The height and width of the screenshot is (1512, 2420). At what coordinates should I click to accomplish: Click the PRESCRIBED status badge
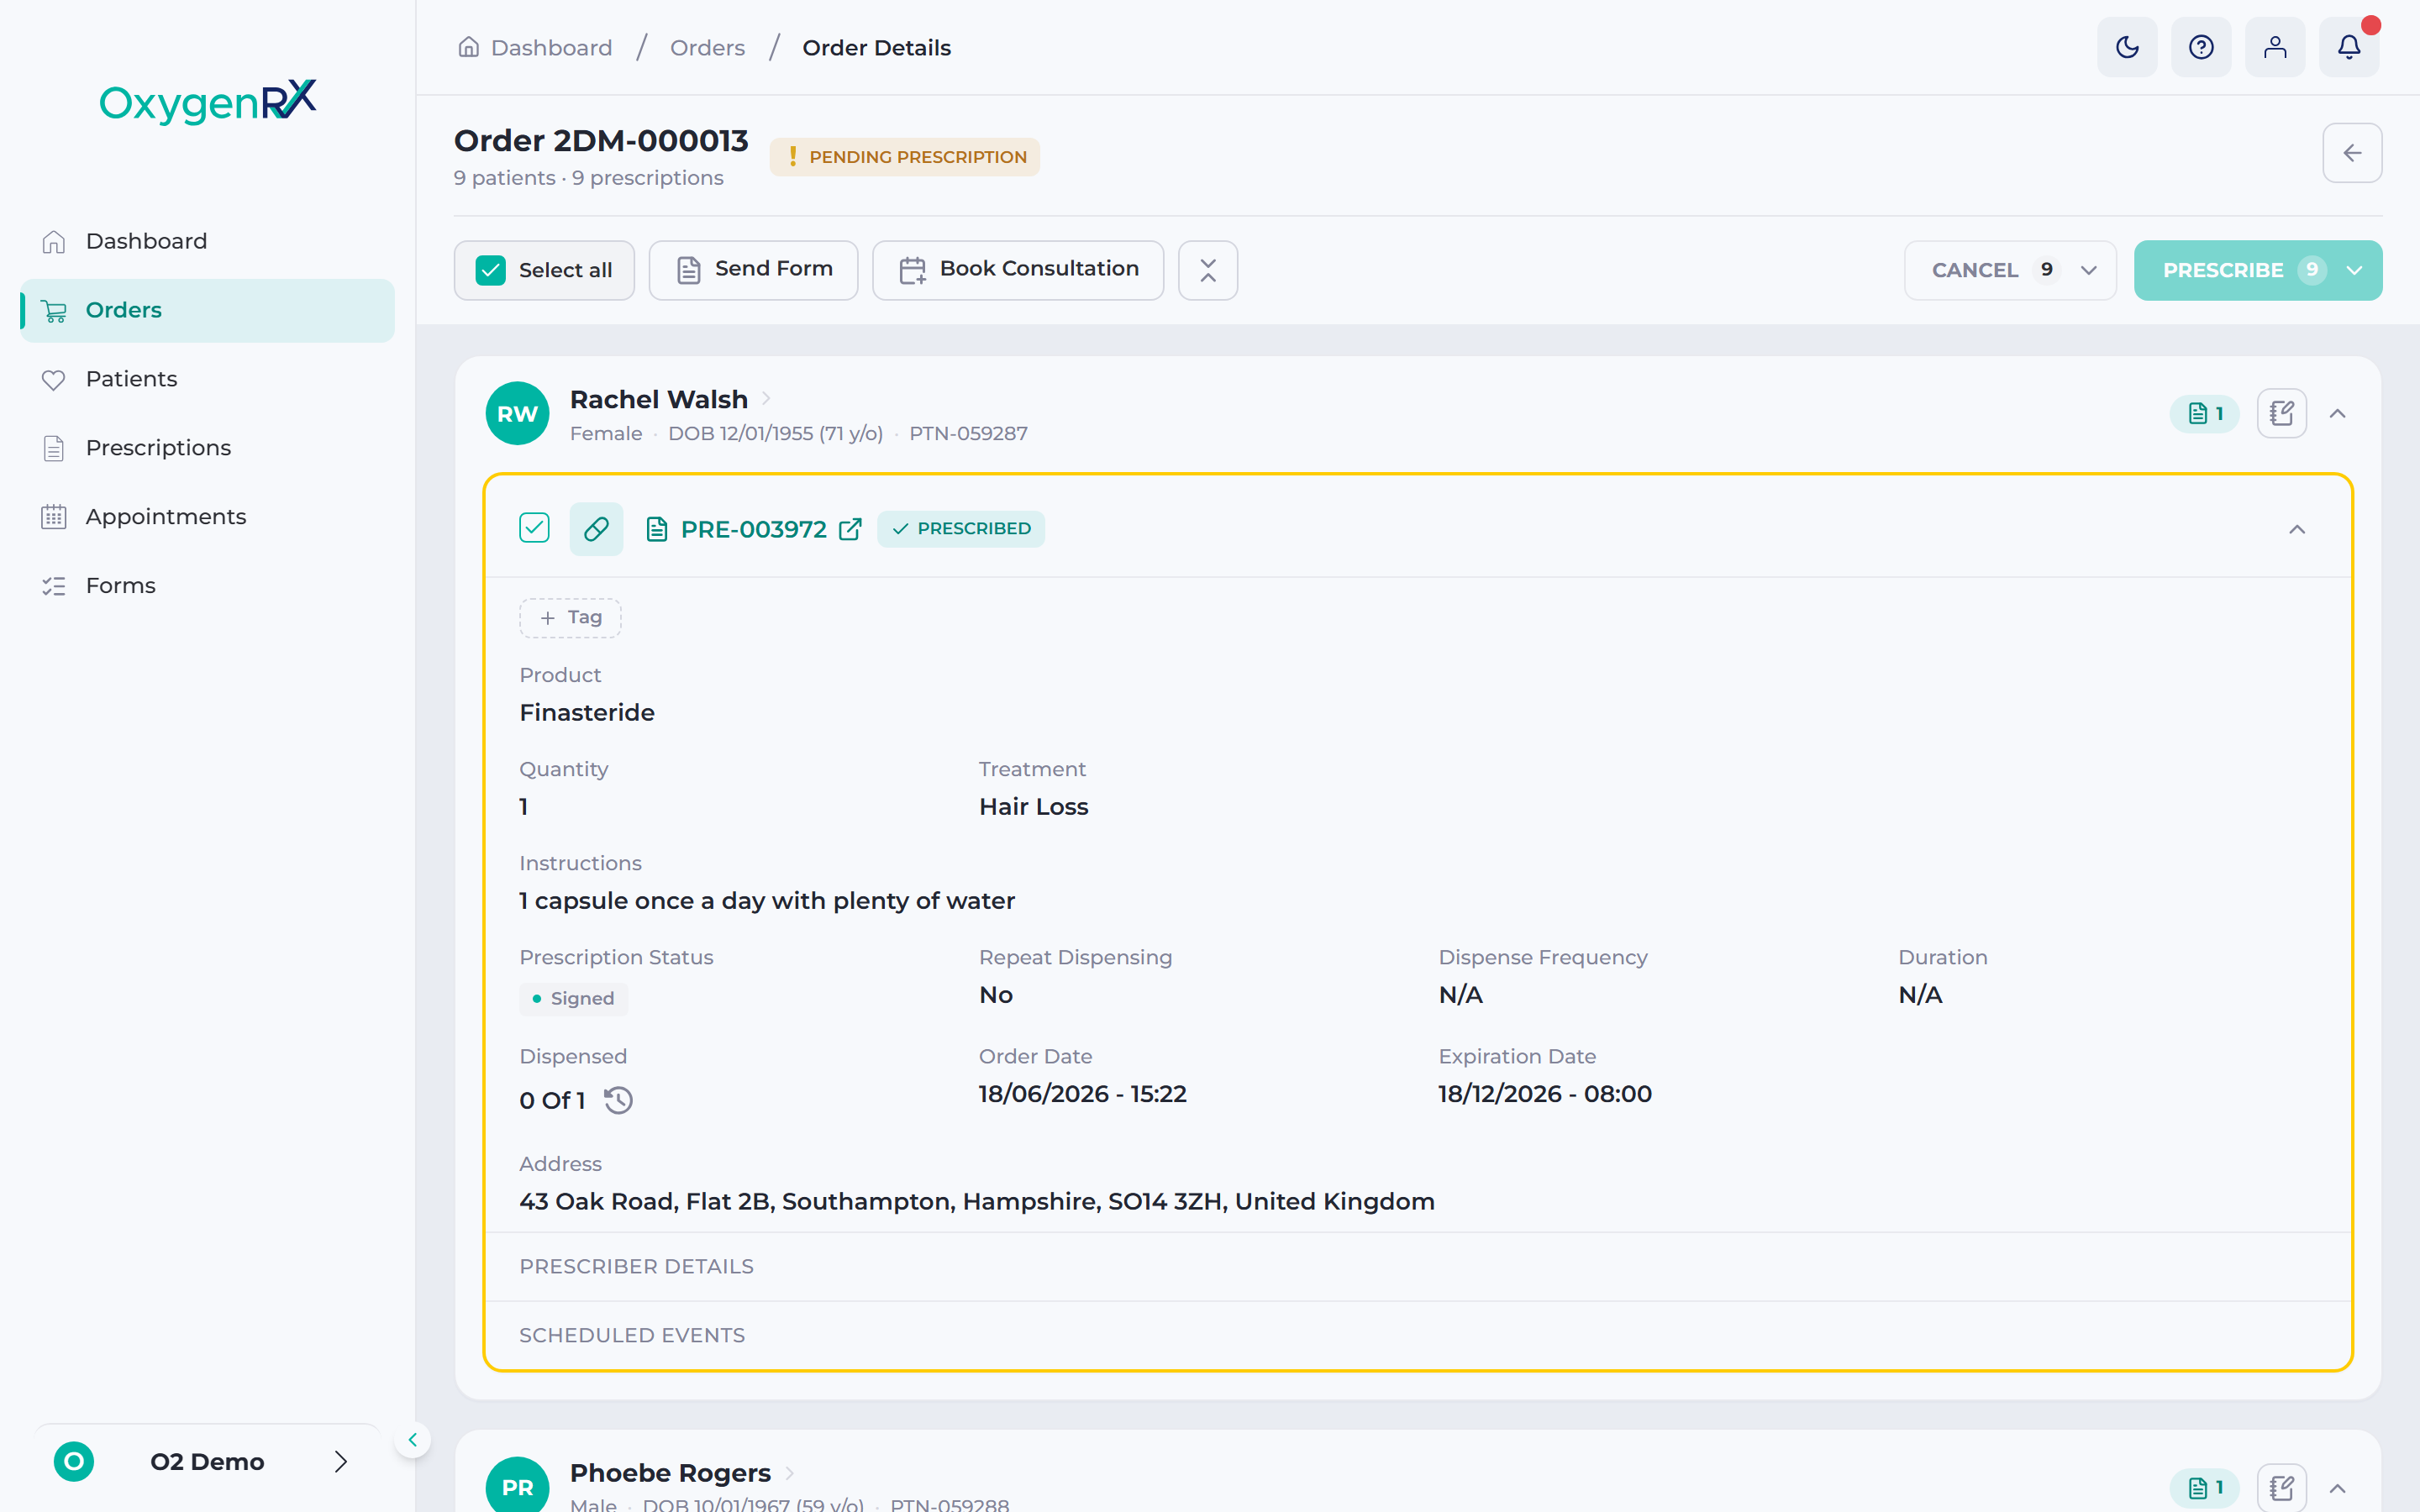point(960,528)
